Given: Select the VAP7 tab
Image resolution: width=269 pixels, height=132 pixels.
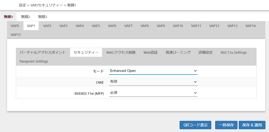Looking at the screenshot, I should pos(128,26).
